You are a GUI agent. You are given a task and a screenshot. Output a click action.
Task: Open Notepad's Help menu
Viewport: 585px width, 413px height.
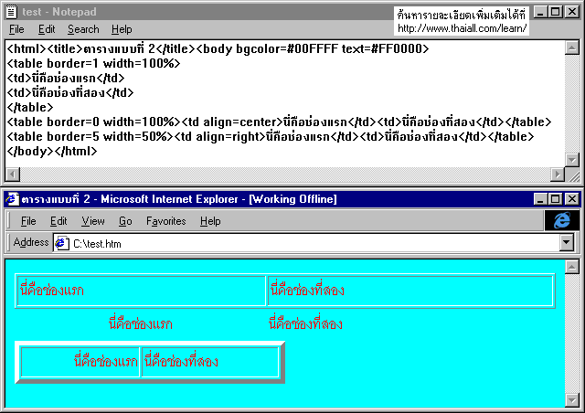122,29
